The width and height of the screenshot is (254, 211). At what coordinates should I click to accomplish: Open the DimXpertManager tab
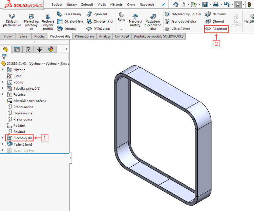(x=40, y=49)
